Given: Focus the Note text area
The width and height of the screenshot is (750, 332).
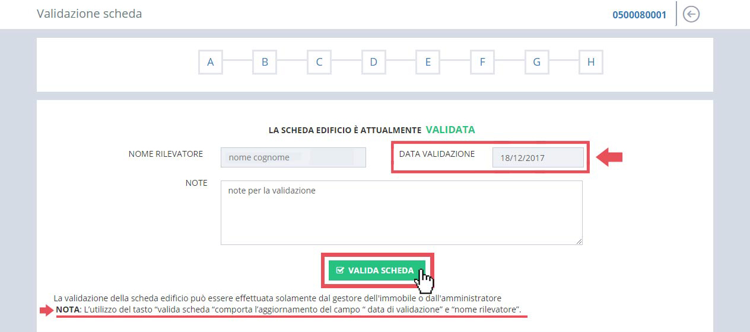Looking at the screenshot, I should pyautogui.click(x=401, y=212).
